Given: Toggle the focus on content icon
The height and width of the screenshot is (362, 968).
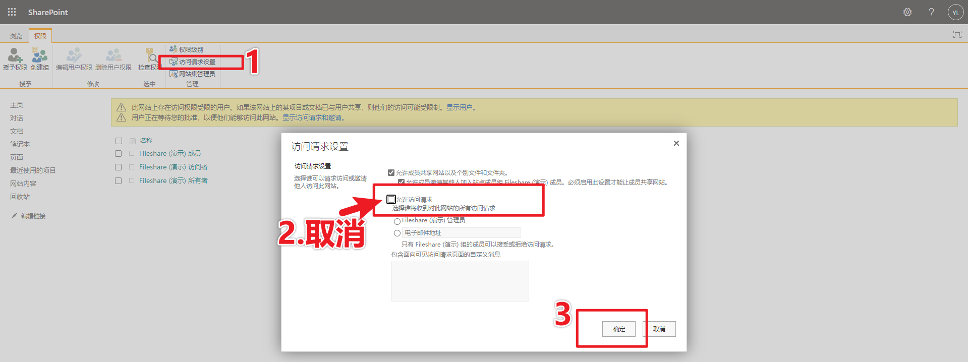Looking at the screenshot, I should pyautogui.click(x=957, y=34).
